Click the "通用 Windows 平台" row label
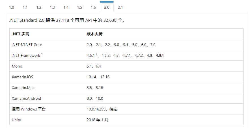This screenshot has width=252, height=128. (x=29, y=109)
